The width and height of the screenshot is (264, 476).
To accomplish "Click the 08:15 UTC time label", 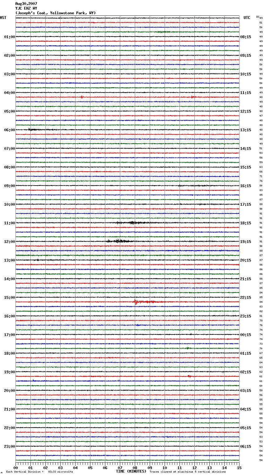I will 246,37.
